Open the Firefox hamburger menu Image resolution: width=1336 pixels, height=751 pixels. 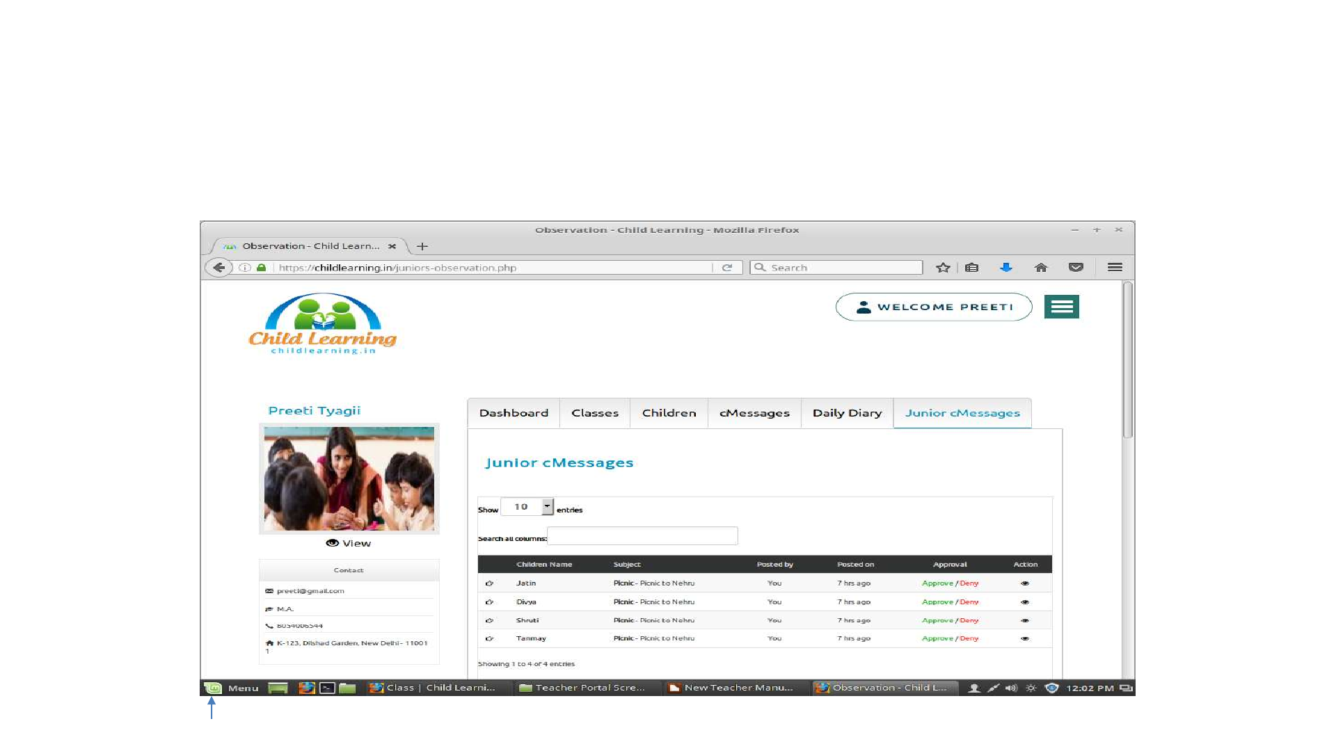(1115, 268)
